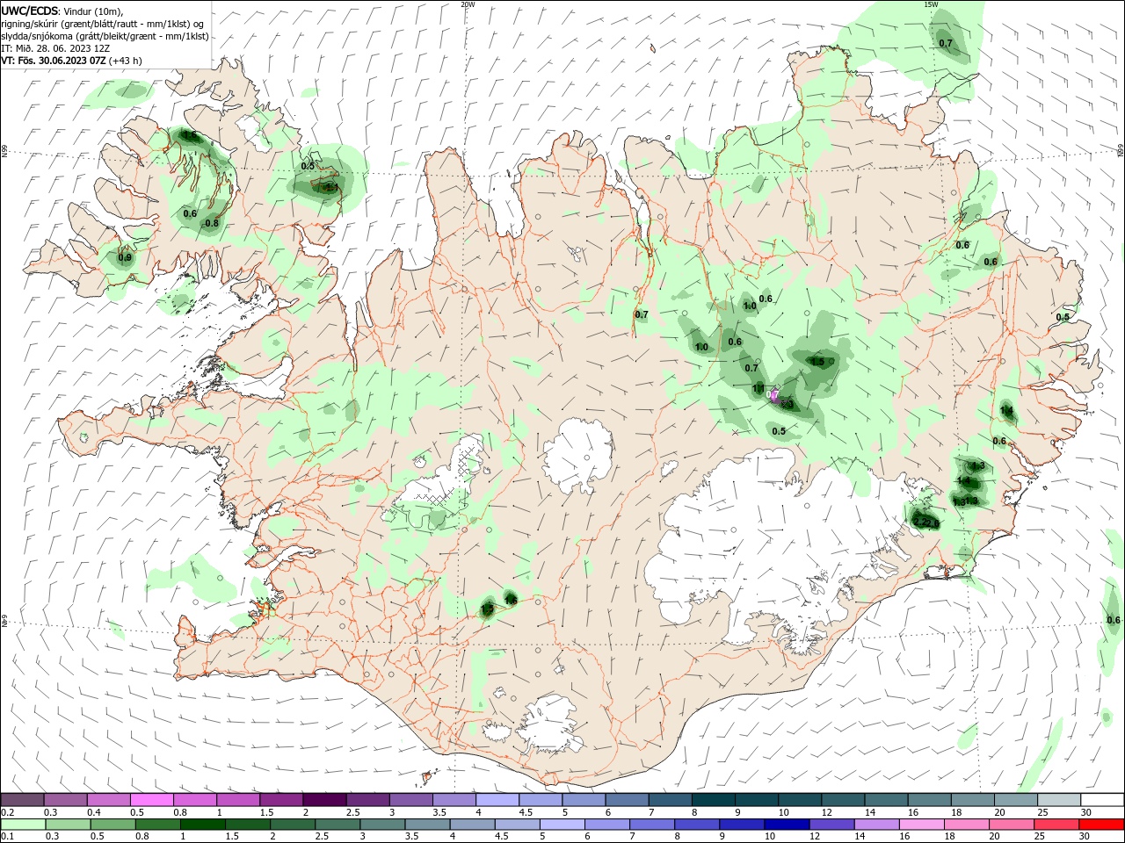Click the dark teal 8 swatch in the top legend row
Image resolution: width=1125 pixels, height=843 pixels.
tap(713, 800)
